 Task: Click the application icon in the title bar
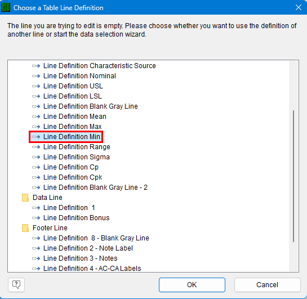(6, 7)
